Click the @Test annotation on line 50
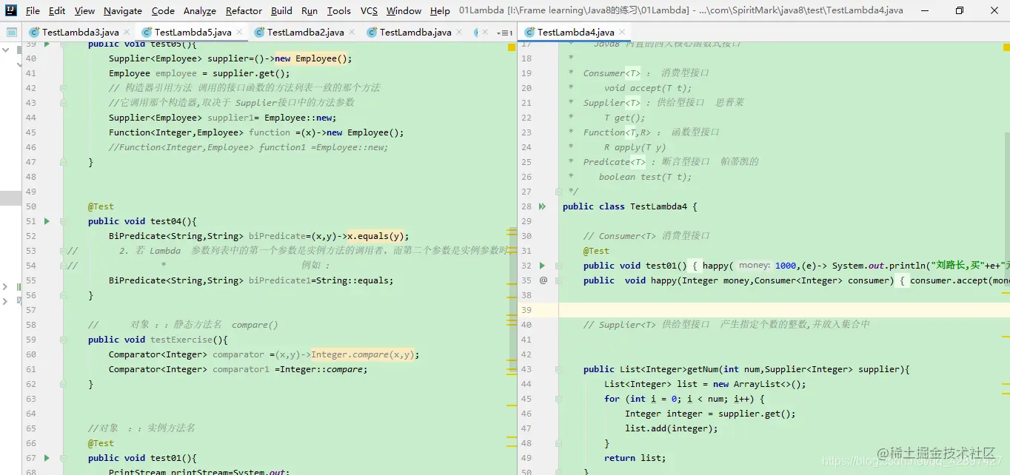The width and height of the screenshot is (1010, 475). (x=101, y=206)
